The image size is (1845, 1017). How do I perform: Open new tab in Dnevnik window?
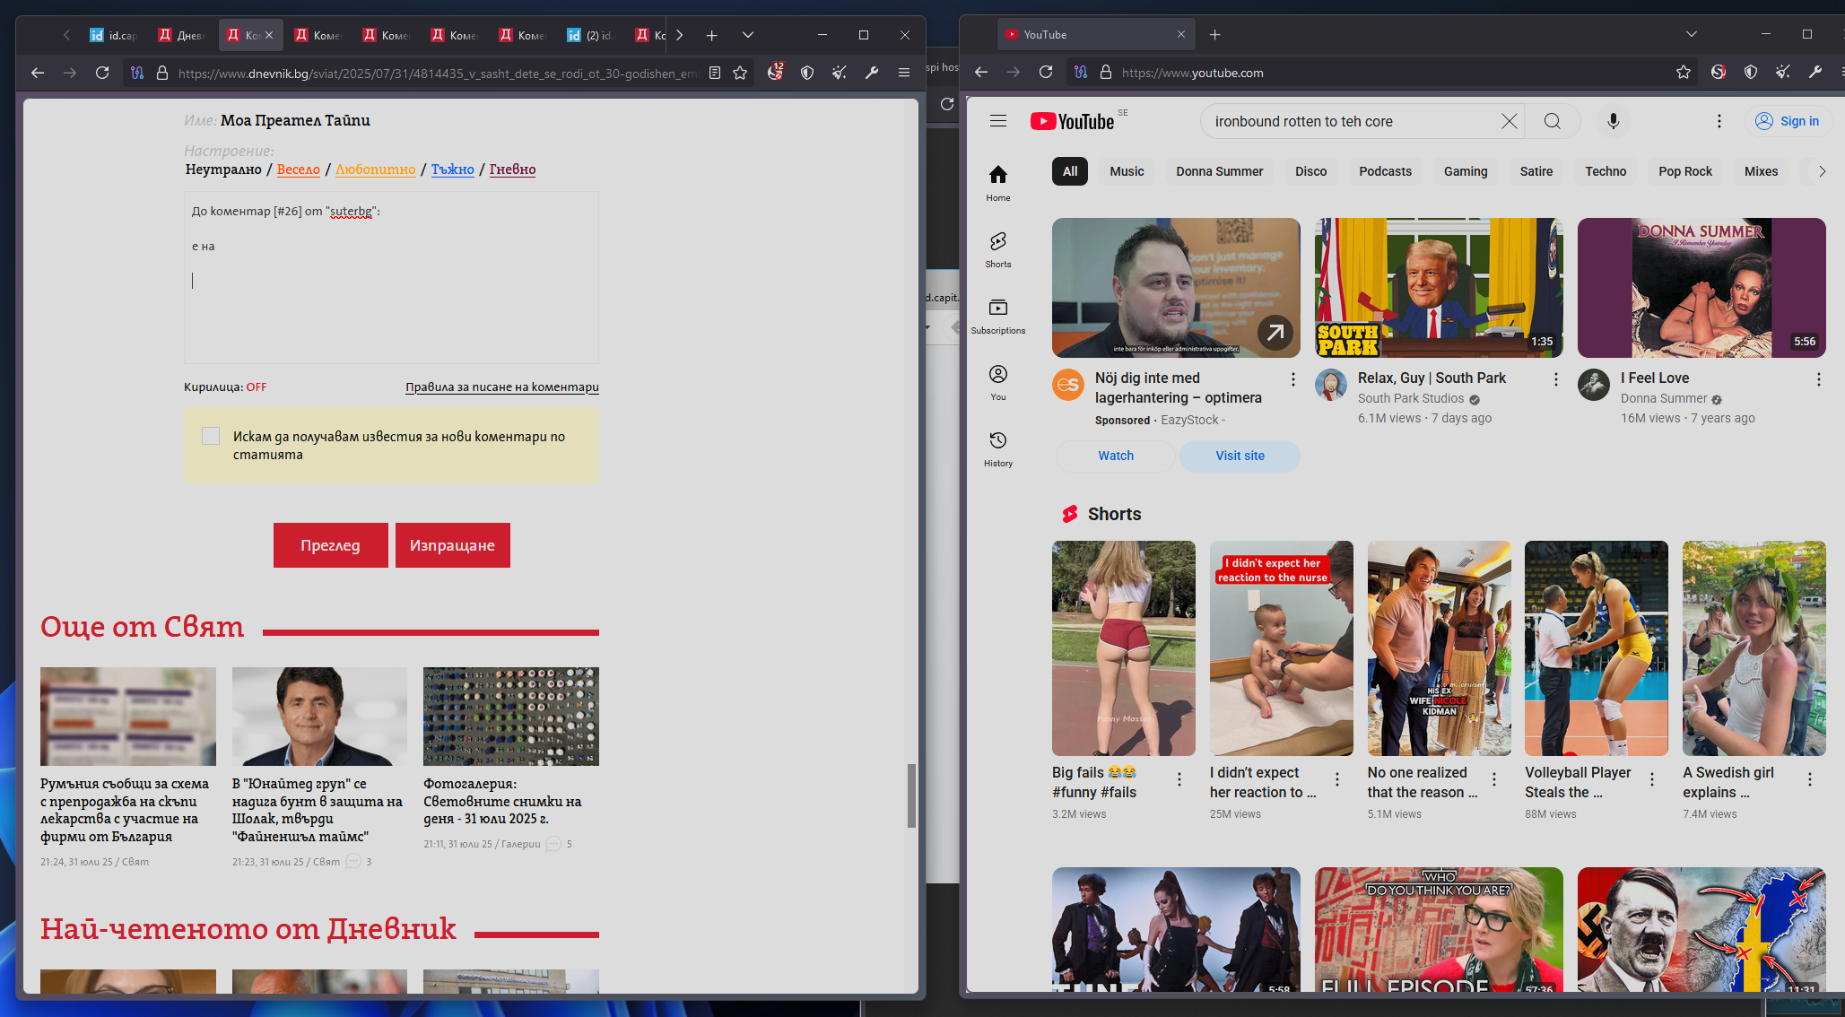711,35
